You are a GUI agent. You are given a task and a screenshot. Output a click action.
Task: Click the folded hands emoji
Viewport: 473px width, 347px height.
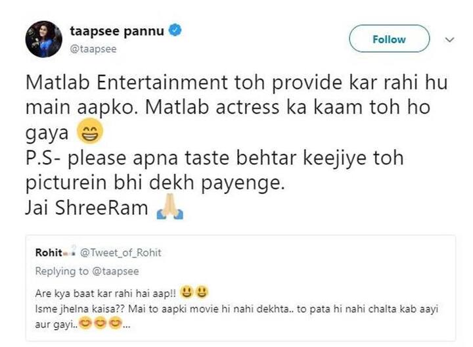(x=170, y=210)
